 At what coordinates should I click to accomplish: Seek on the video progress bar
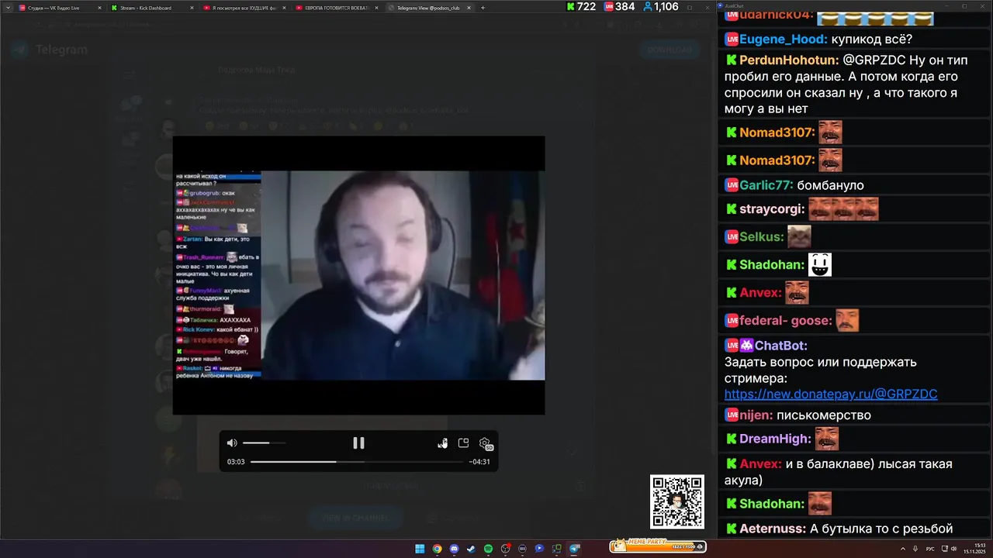pos(357,462)
